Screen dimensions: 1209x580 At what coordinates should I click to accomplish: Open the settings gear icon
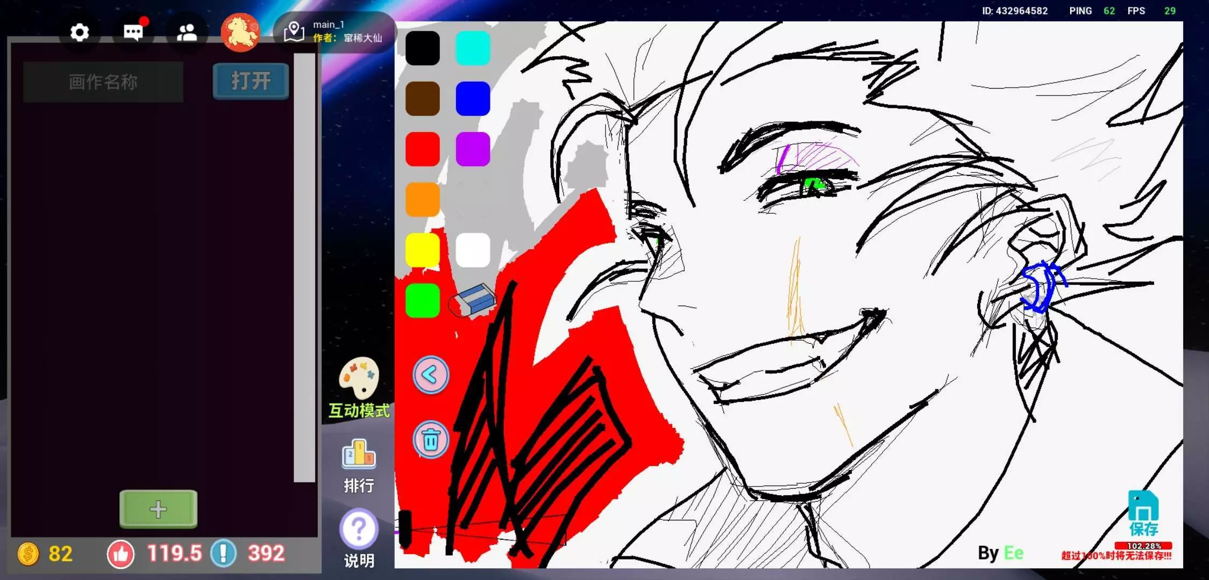pos(80,33)
